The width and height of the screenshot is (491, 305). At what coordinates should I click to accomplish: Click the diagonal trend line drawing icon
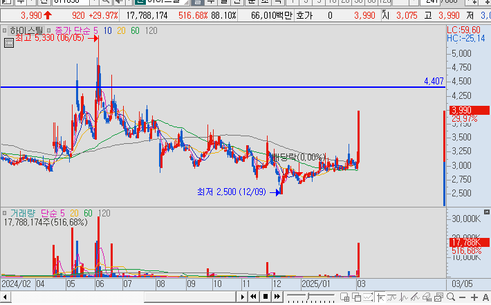point(415,297)
